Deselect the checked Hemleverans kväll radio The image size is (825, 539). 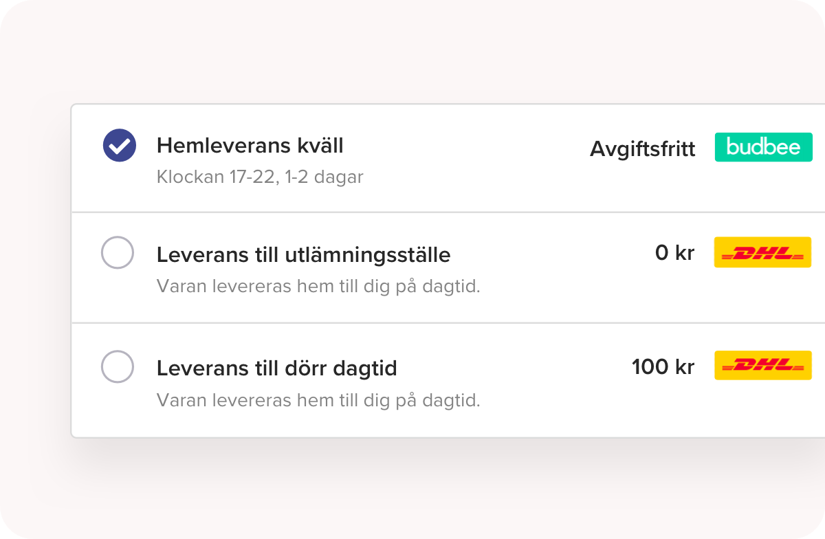coord(120,146)
